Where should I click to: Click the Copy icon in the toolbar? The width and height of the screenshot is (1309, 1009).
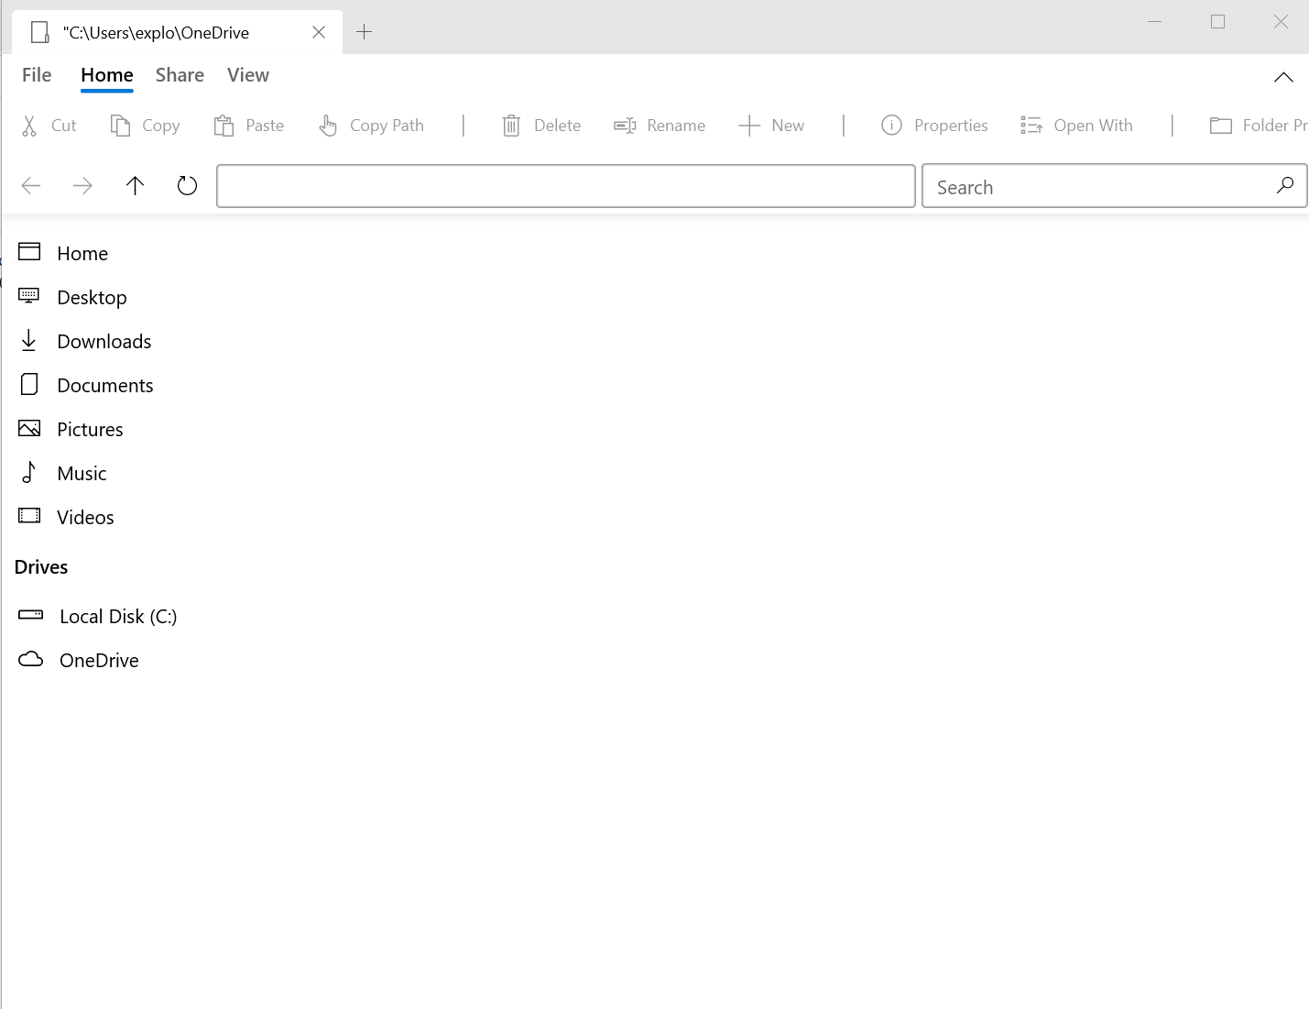[120, 125]
